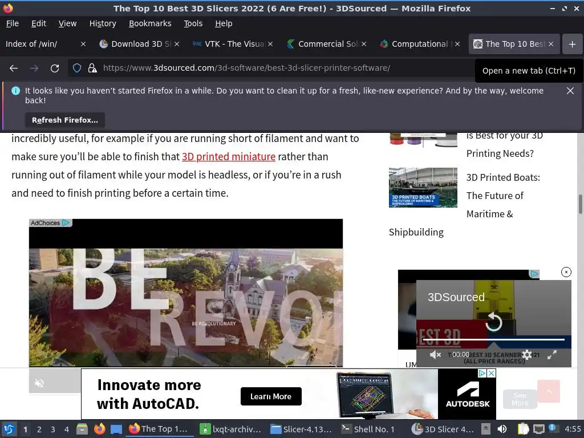The height and width of the screenshot is (438, 584).
Task: Click the show desktop icon in taskbar
Action: pyautogui.click(x=116, y=429)
